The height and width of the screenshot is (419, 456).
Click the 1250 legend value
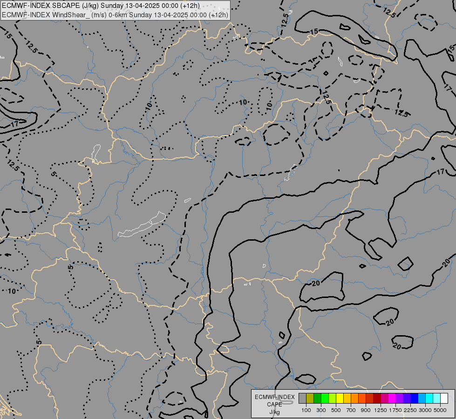381,410
